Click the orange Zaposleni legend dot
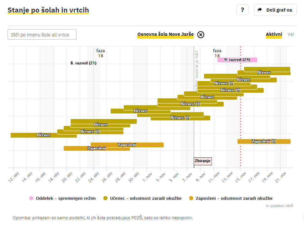304x228 pixels. [191, 198]
